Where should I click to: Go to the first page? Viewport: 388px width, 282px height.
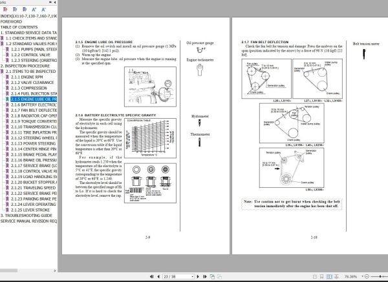pos(152,277)
